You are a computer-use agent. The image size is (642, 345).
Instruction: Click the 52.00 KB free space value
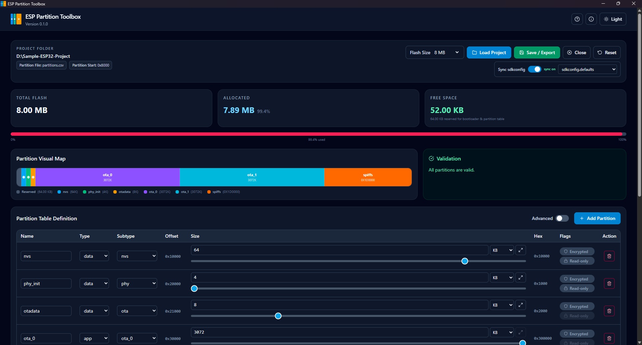coord(447,110)
